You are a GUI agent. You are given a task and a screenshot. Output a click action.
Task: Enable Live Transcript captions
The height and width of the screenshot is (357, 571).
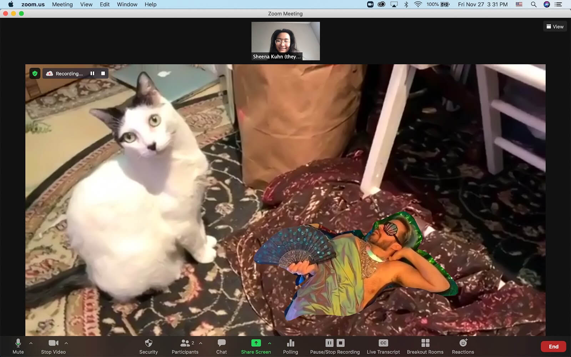click(x=383, y=346)
